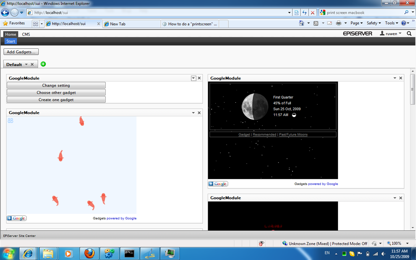416x260 pixels.
Task: Open the EPiServer search magnifier icon
Action: [409, 34]
